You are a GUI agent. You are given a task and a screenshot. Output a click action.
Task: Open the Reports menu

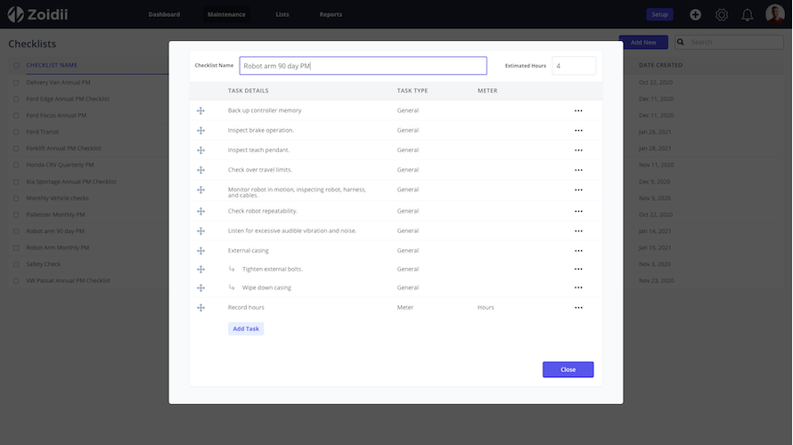331,14
